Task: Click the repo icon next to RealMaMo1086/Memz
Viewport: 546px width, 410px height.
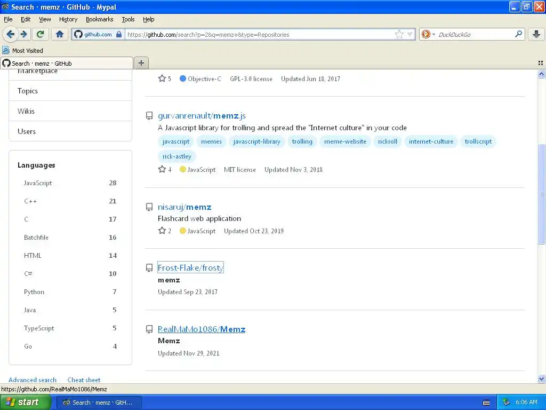Action: click(x=149, y=329)
